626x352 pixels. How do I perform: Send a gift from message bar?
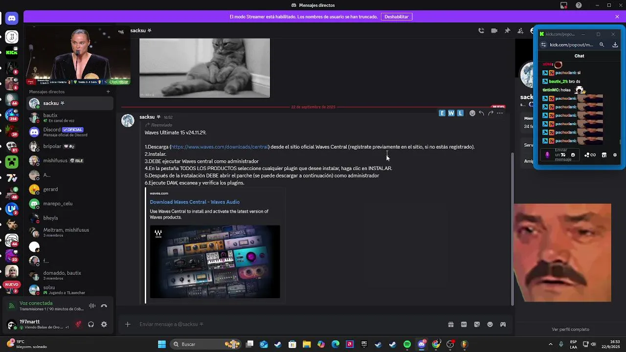[x=451, y=324]
